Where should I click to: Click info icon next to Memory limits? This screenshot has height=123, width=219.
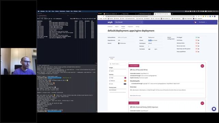point(199,43)
